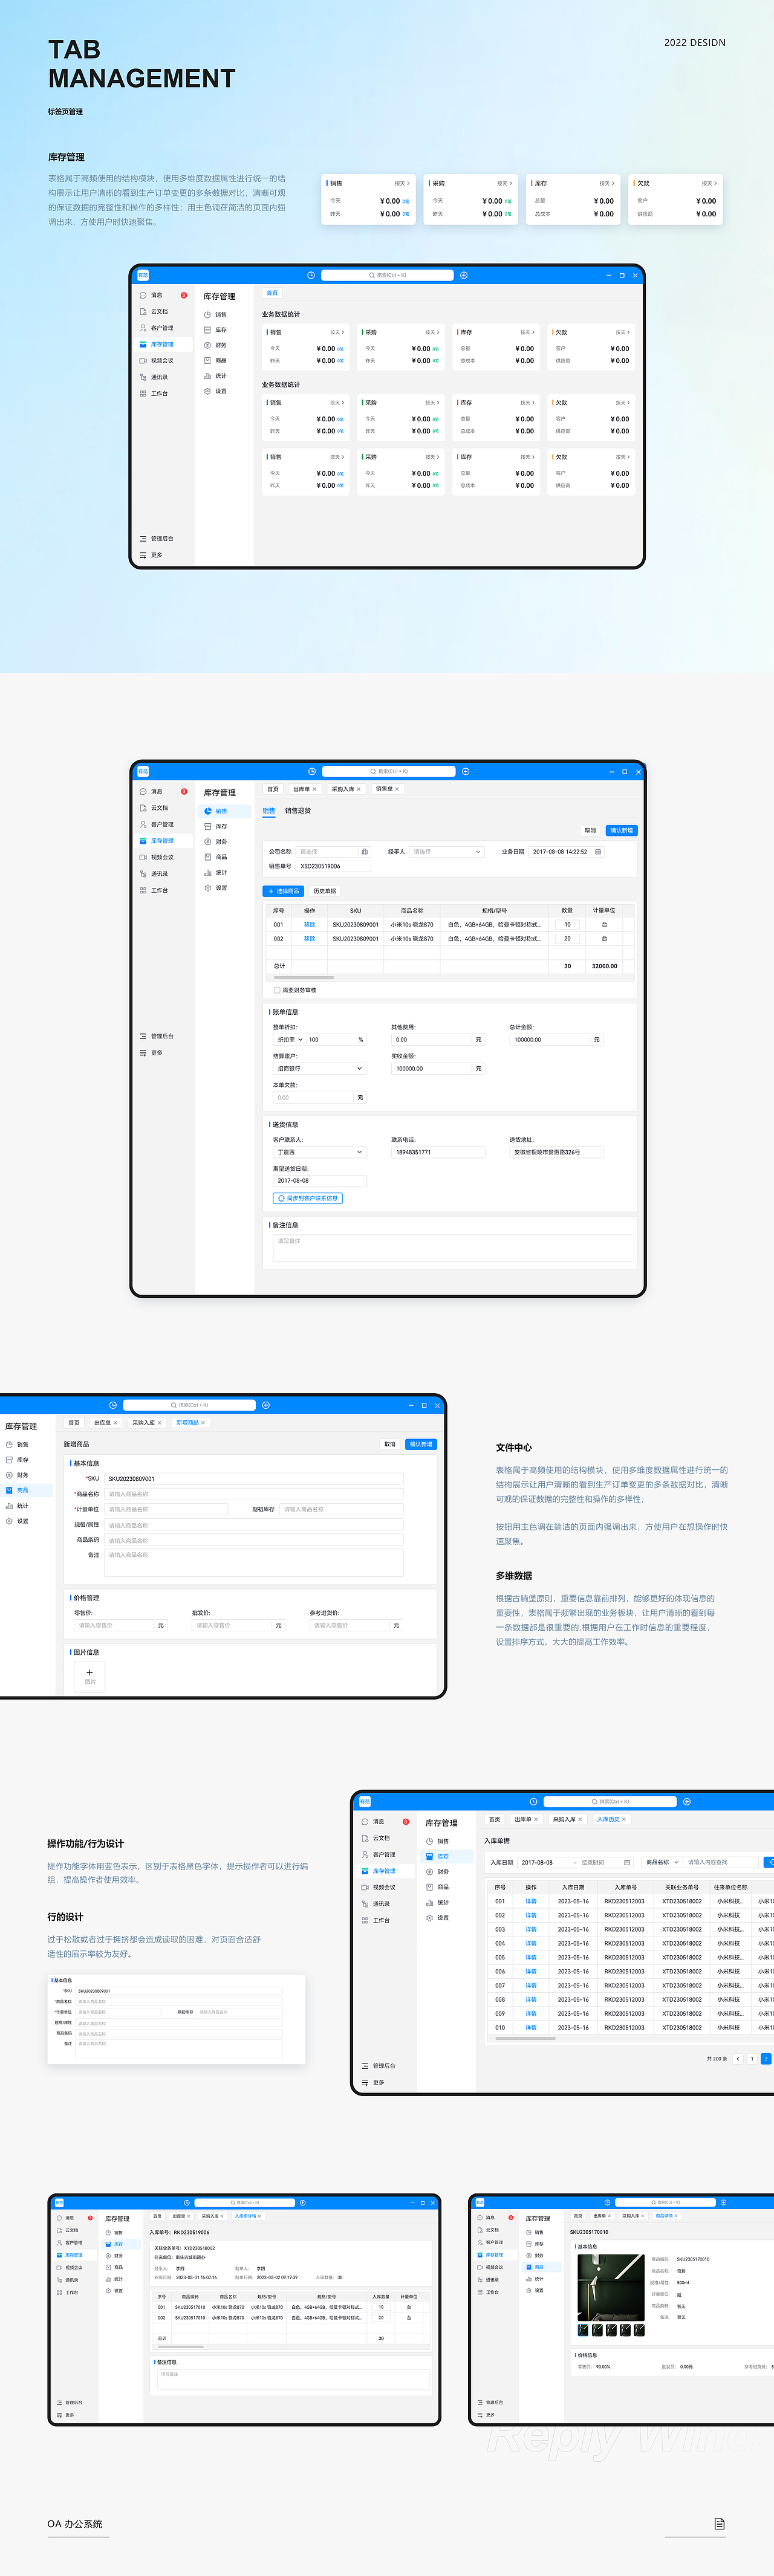Screen dimensions: 774x2576
Task: Select page 1 in 入库单据 pagination
Action: 752,2059
